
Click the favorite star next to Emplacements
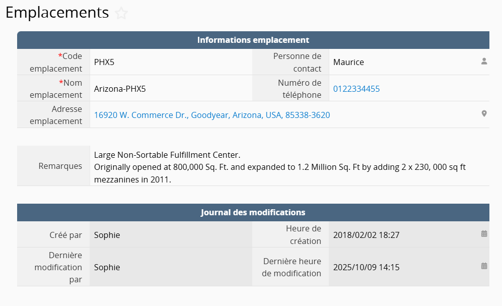coord(121,14)
